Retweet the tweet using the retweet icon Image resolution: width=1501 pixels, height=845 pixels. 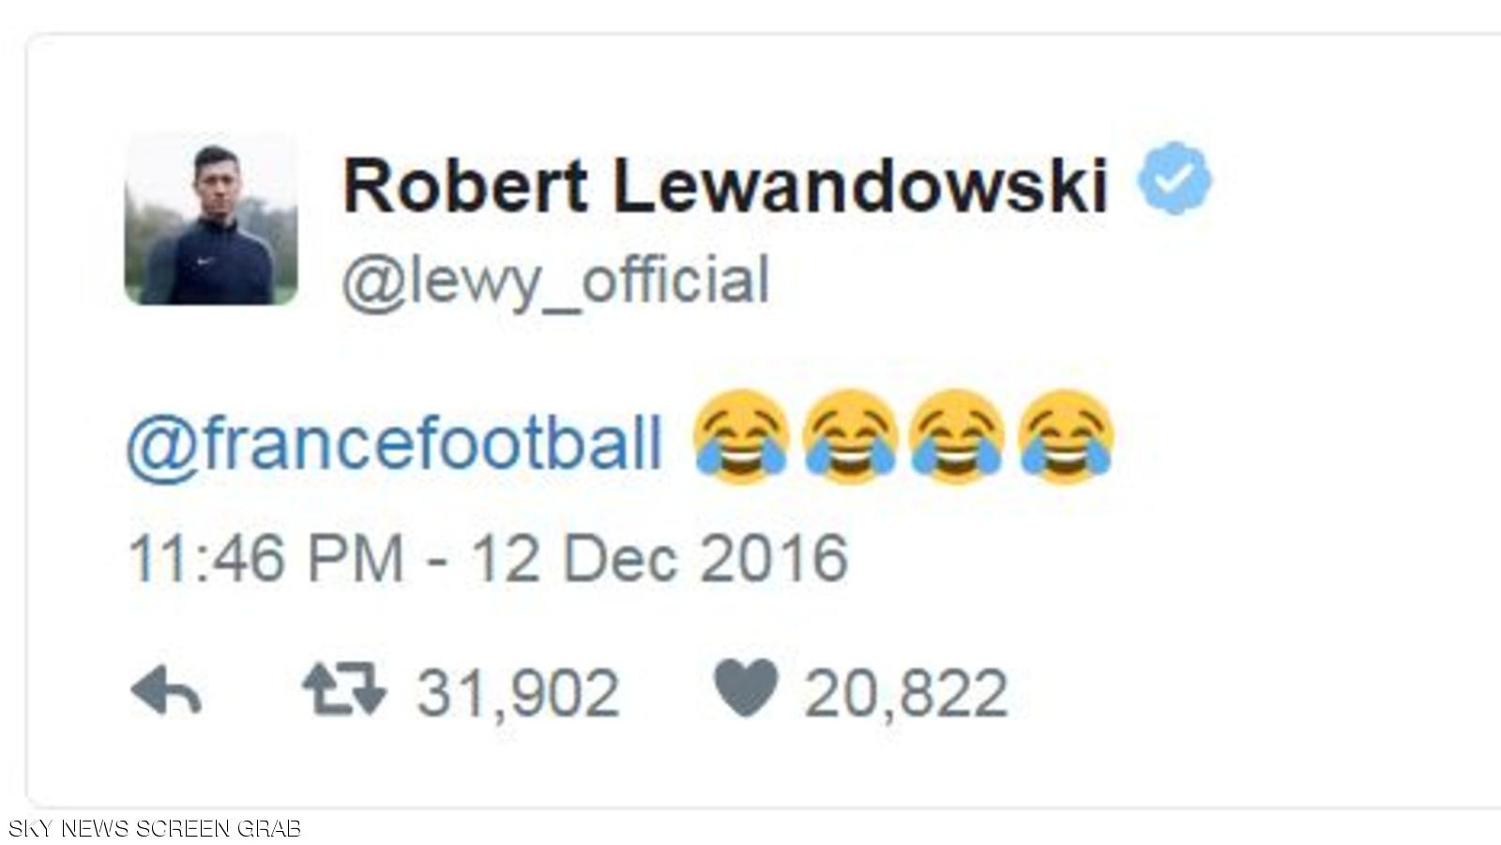click(x=343, y=689)
